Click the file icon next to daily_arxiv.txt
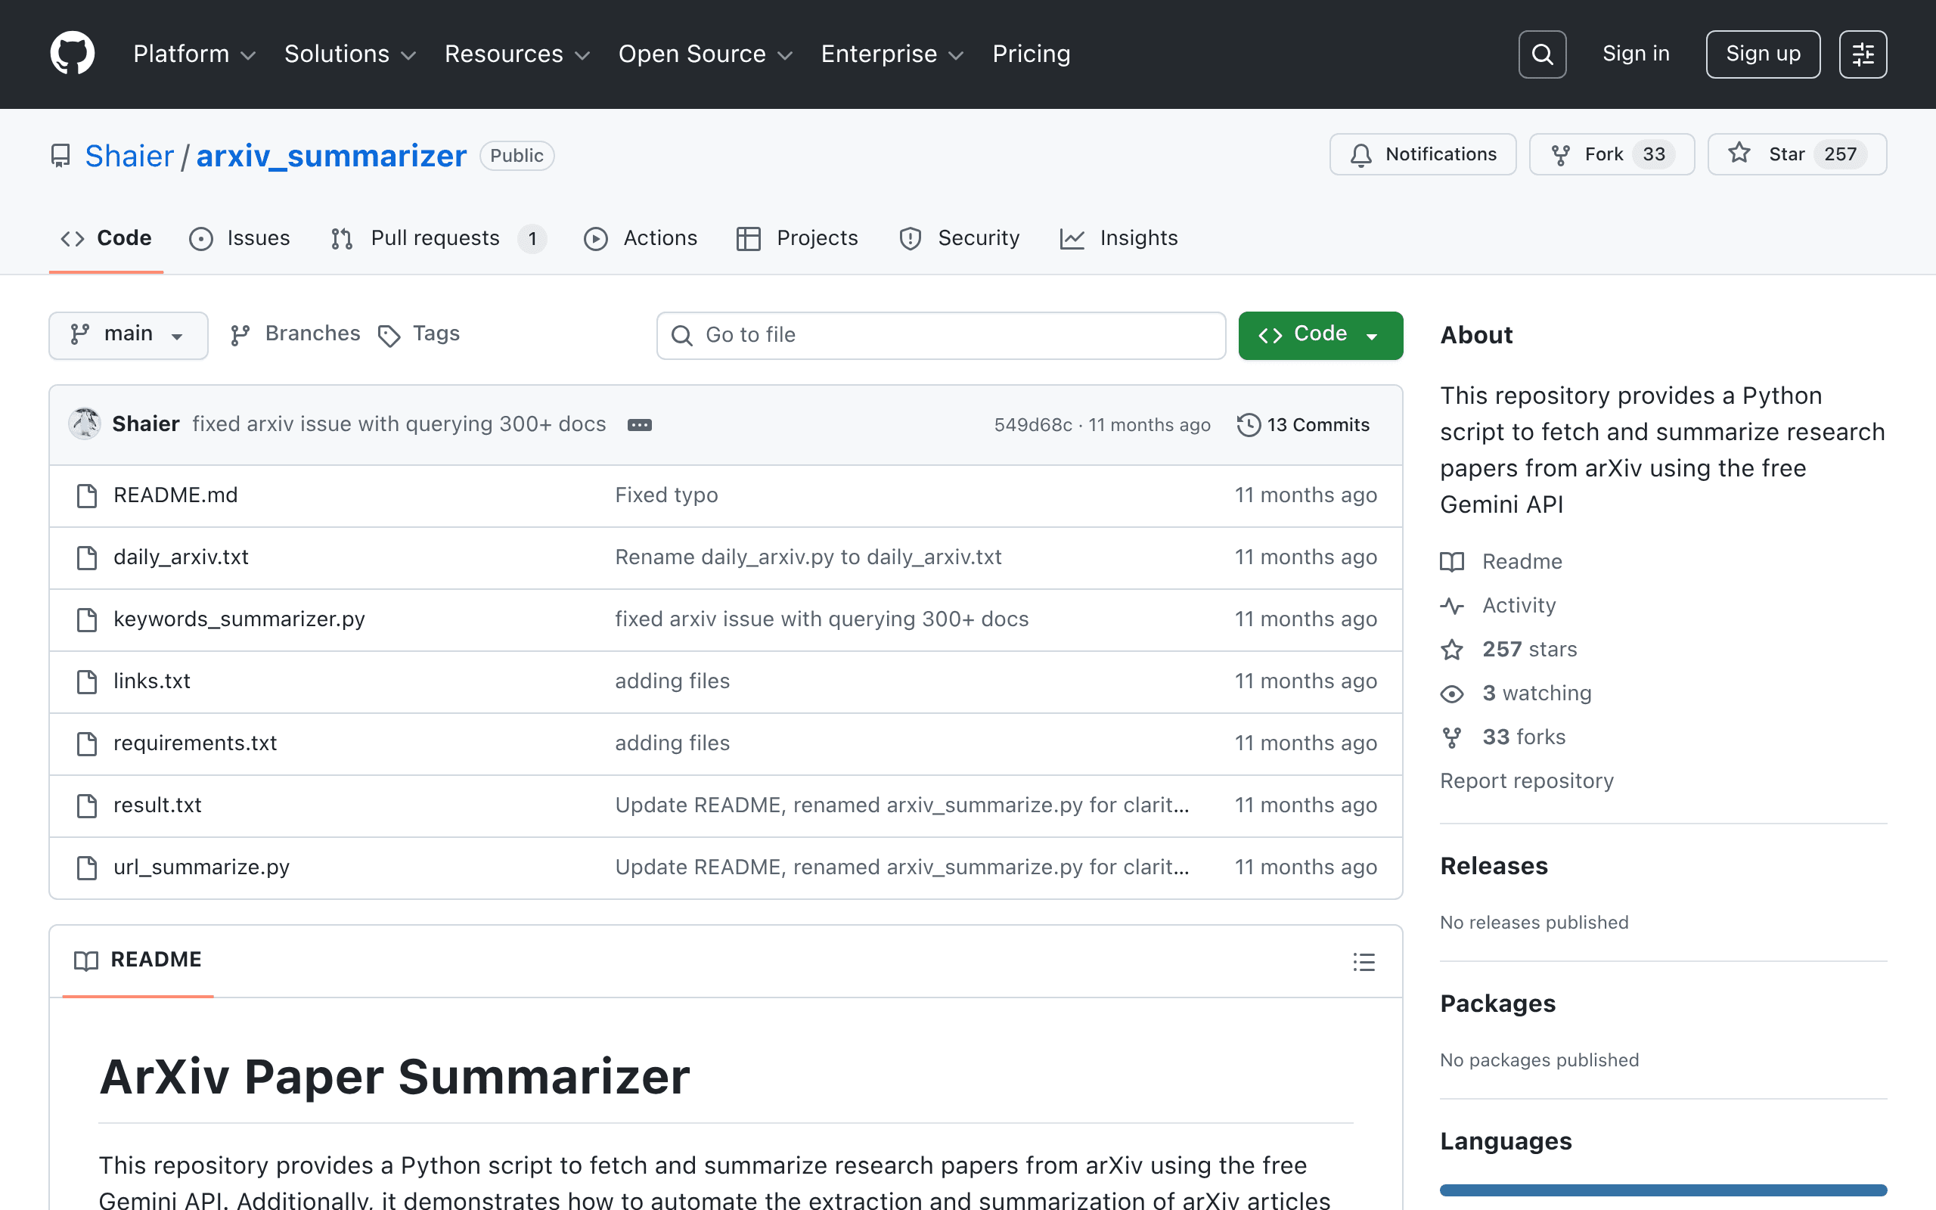 [x=86, y=557]
